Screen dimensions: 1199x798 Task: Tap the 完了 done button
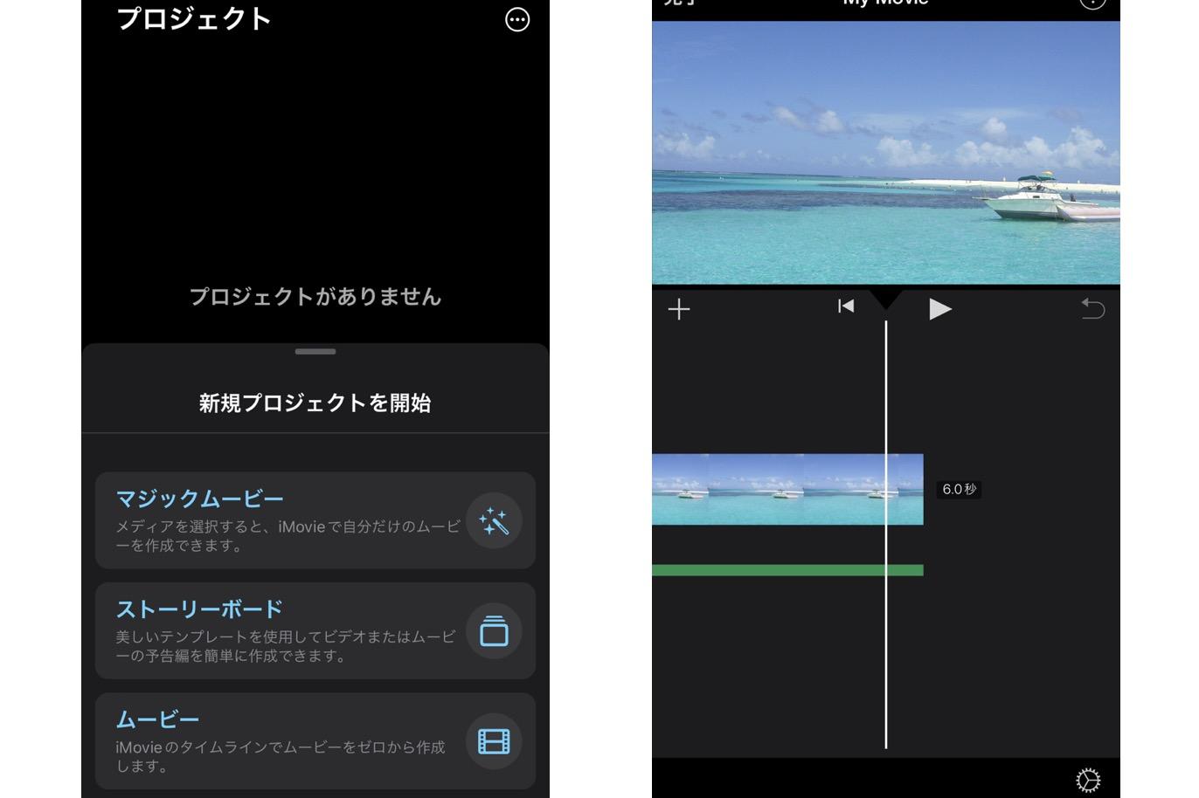(679, 3)
